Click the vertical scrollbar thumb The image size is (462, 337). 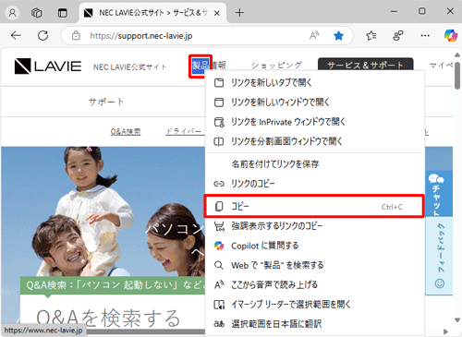point(457,76)
